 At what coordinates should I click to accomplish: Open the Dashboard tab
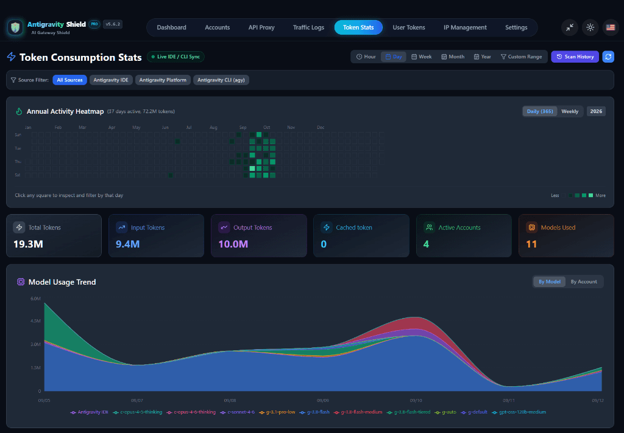171,27
